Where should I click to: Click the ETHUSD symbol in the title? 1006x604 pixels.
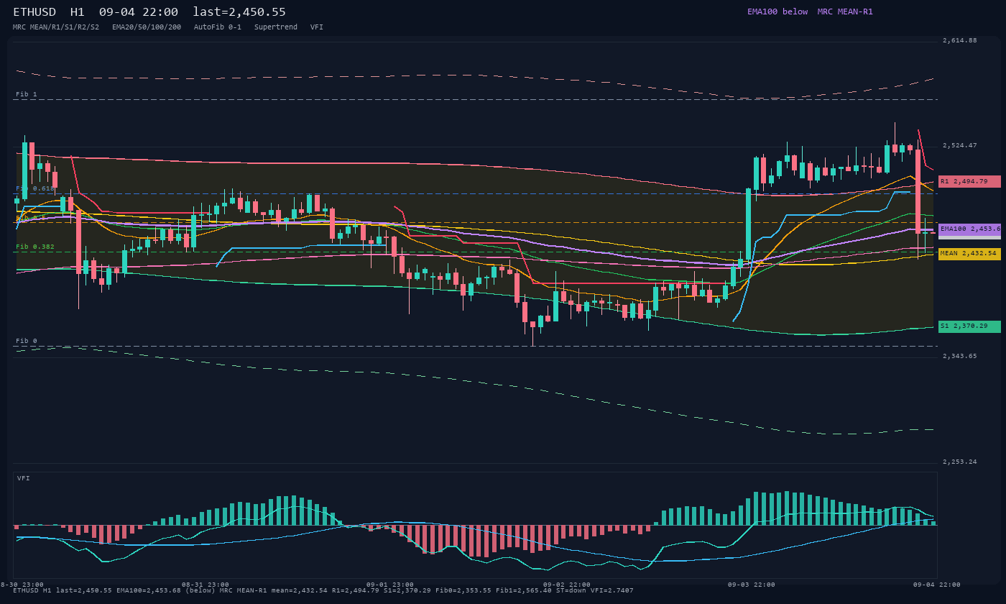pos(34,12)
